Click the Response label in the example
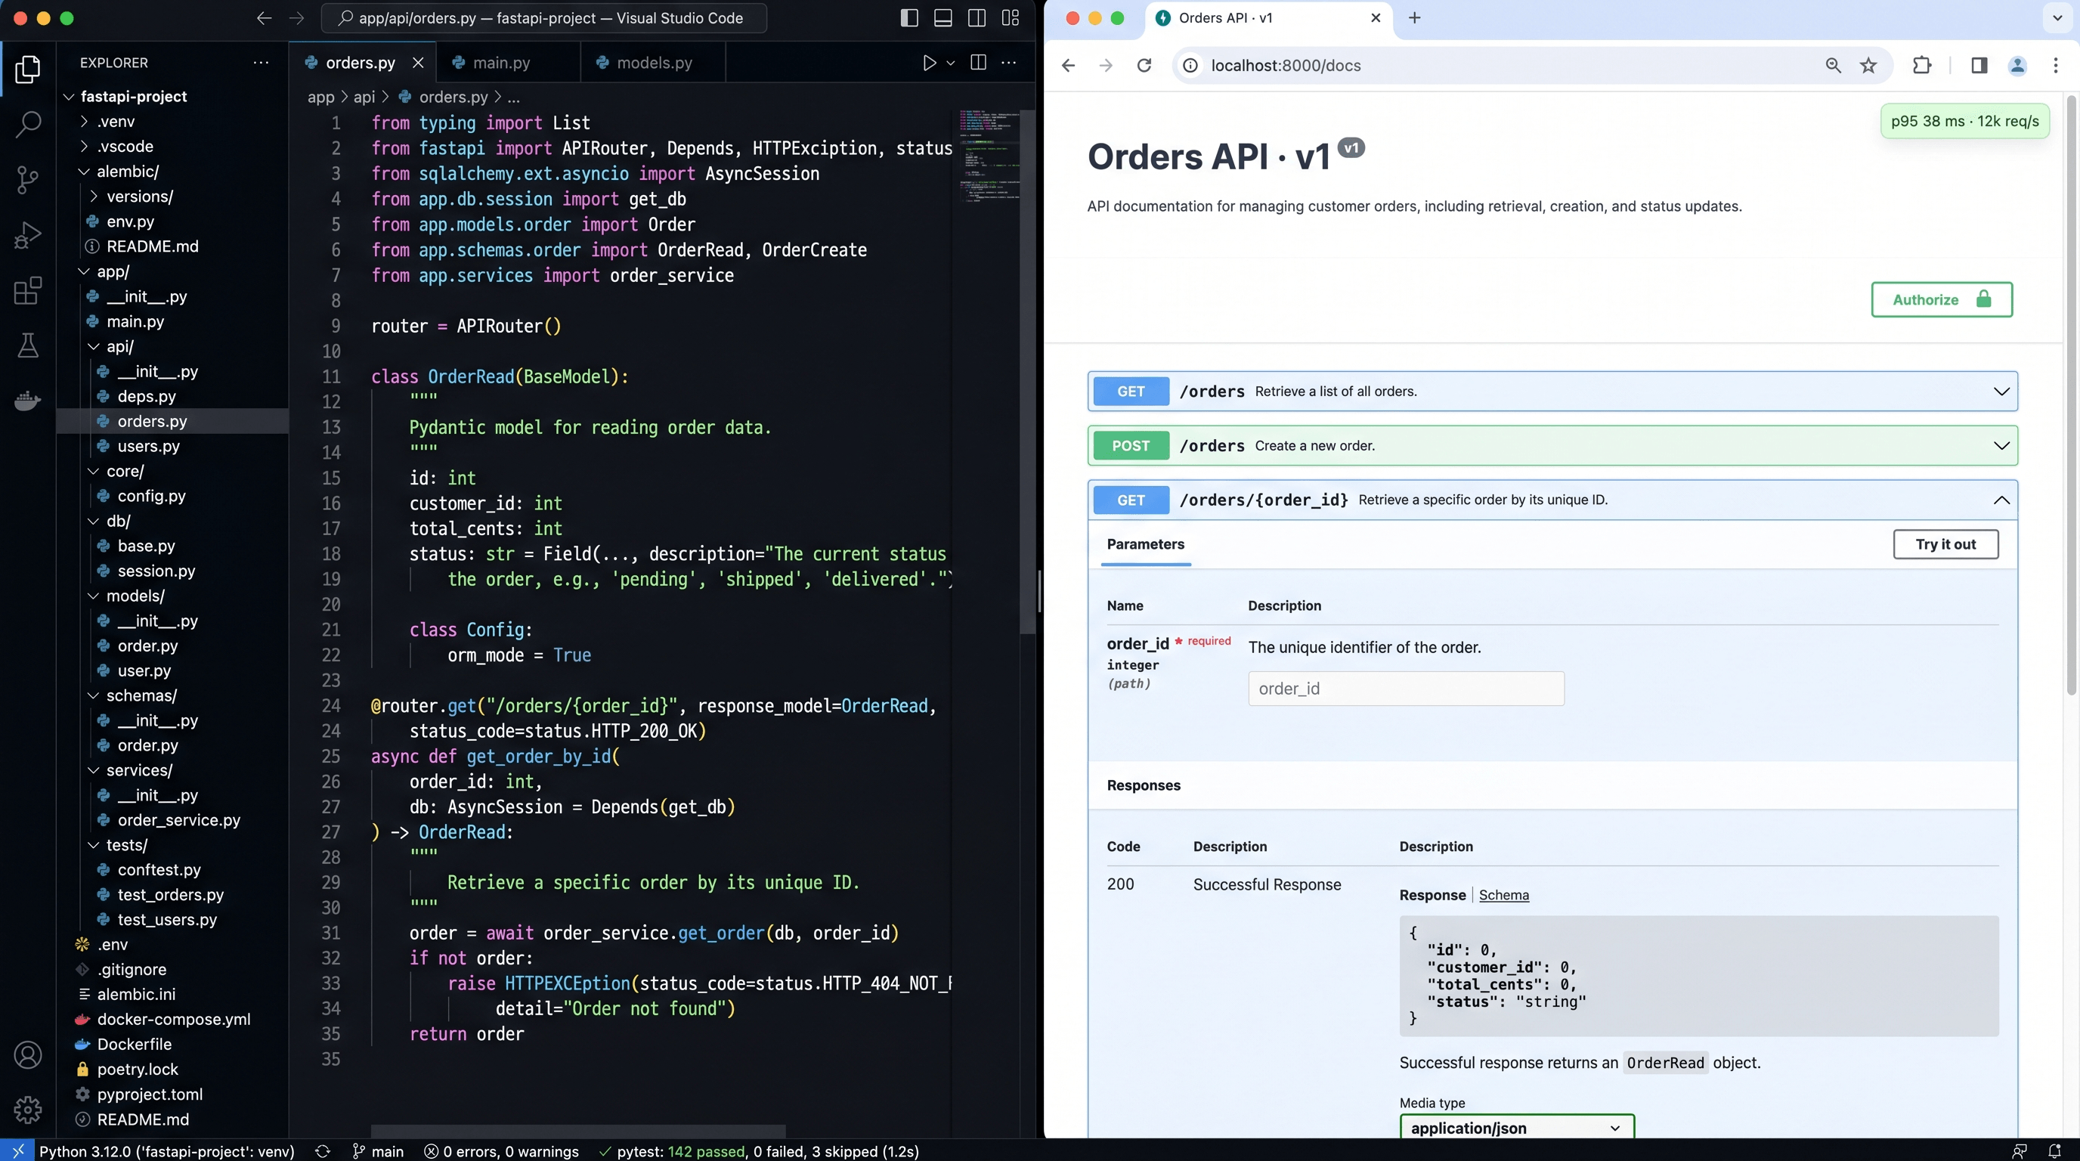 tap(1432, 895)
